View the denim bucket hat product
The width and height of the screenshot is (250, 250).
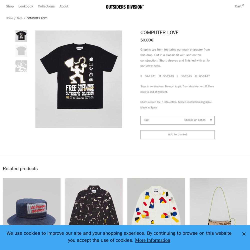point(32,201)
